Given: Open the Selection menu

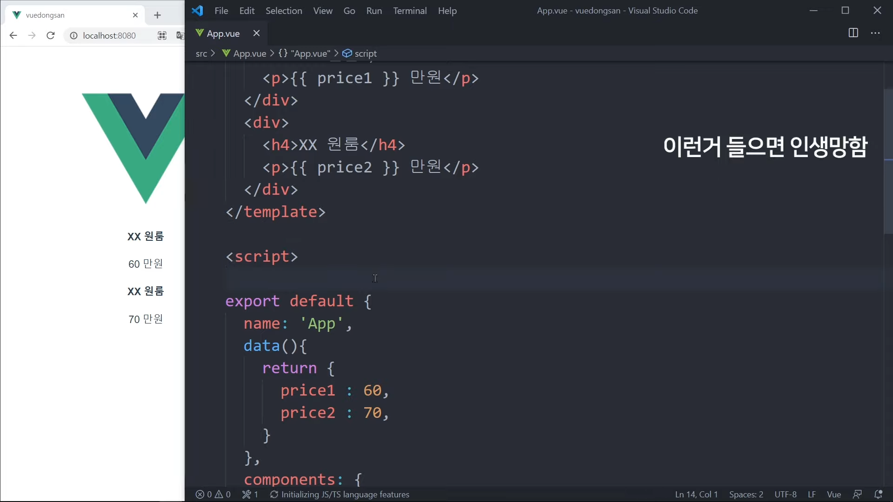Looking at the screenshot, I should tap(284, 11).
